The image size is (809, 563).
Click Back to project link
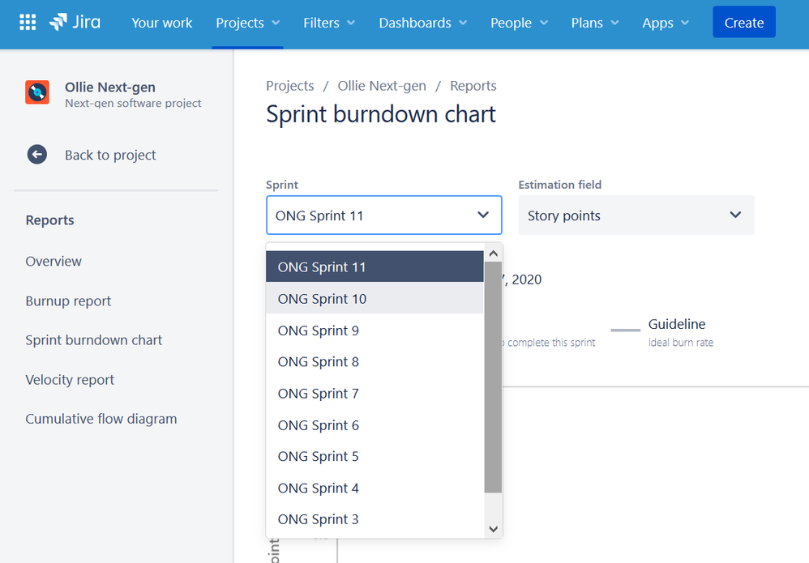110,156
